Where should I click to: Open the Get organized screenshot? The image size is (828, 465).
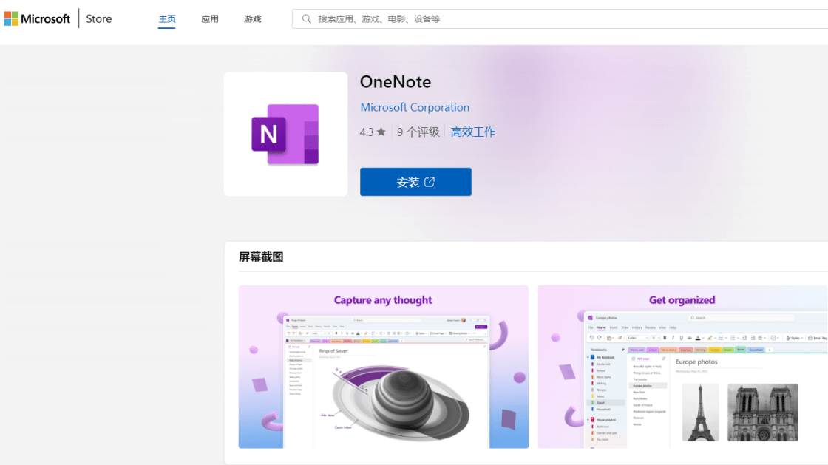coord(683,367)
